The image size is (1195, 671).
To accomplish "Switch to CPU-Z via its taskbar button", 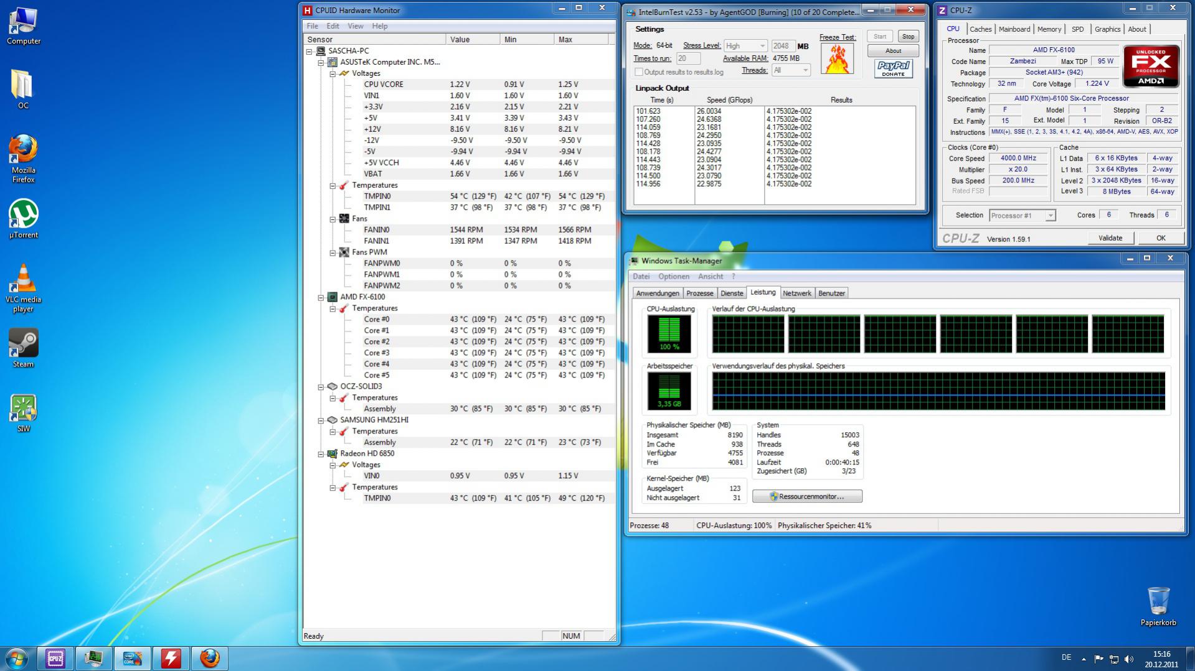I will point(55,658).
